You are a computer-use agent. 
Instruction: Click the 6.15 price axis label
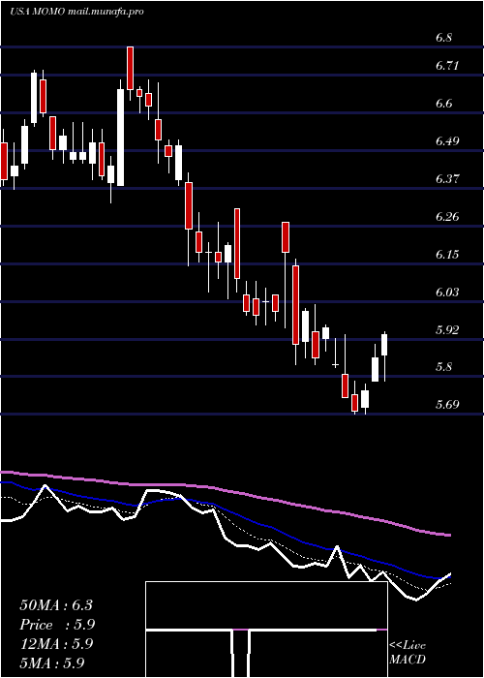click(x=447, y=254)
